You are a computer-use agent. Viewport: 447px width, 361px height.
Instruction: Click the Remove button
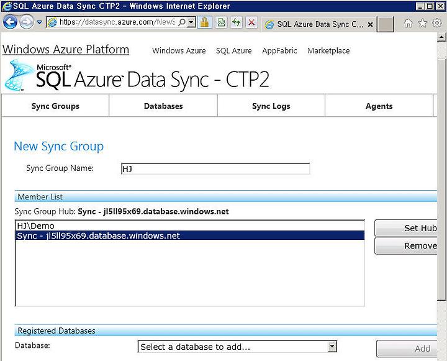pyautogui.click(x=406, y=245)
